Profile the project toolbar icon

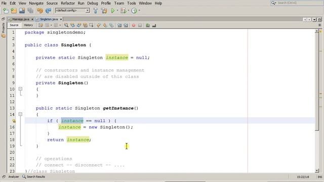(134, 11)
